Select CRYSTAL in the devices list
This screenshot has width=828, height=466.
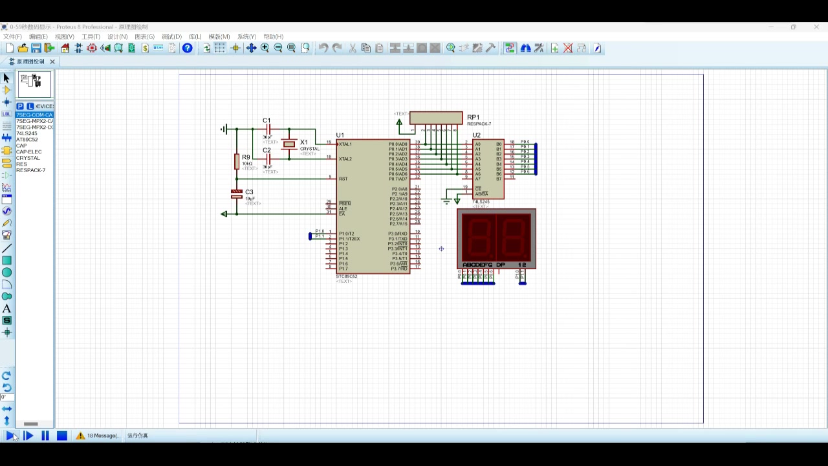[28, 158]
